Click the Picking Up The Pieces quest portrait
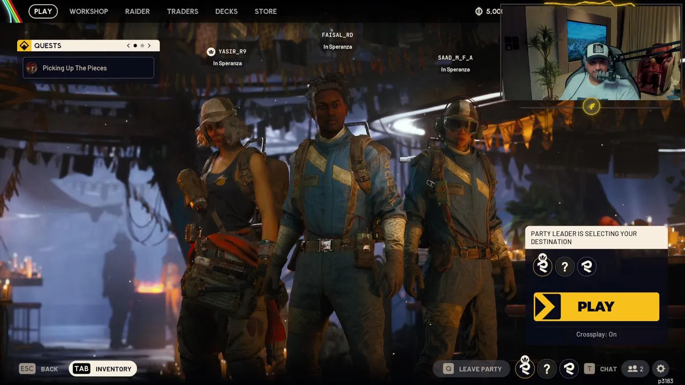This screenshot has height=385, width=685. pyautogui.click(x=32, y=68)
